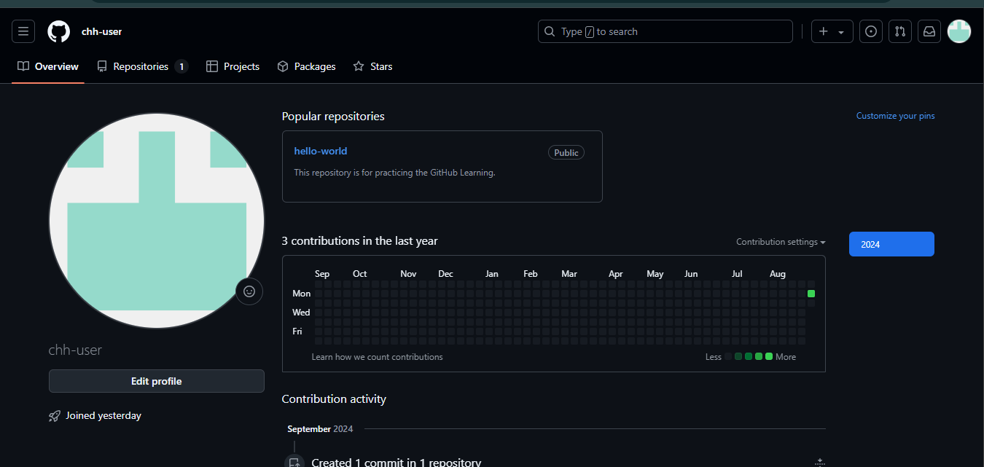Click the smiley set status icon
Screen dimensions: 984x467
click(249, 291)
